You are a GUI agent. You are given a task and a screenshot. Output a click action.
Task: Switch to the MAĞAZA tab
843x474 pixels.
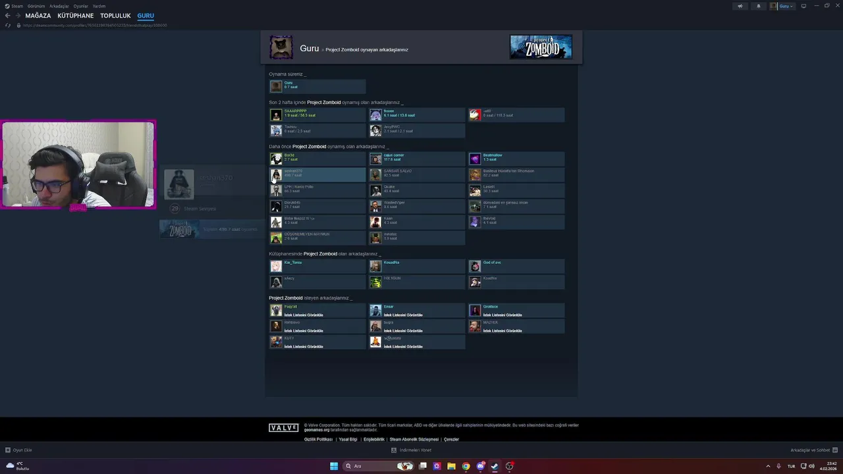38,16
